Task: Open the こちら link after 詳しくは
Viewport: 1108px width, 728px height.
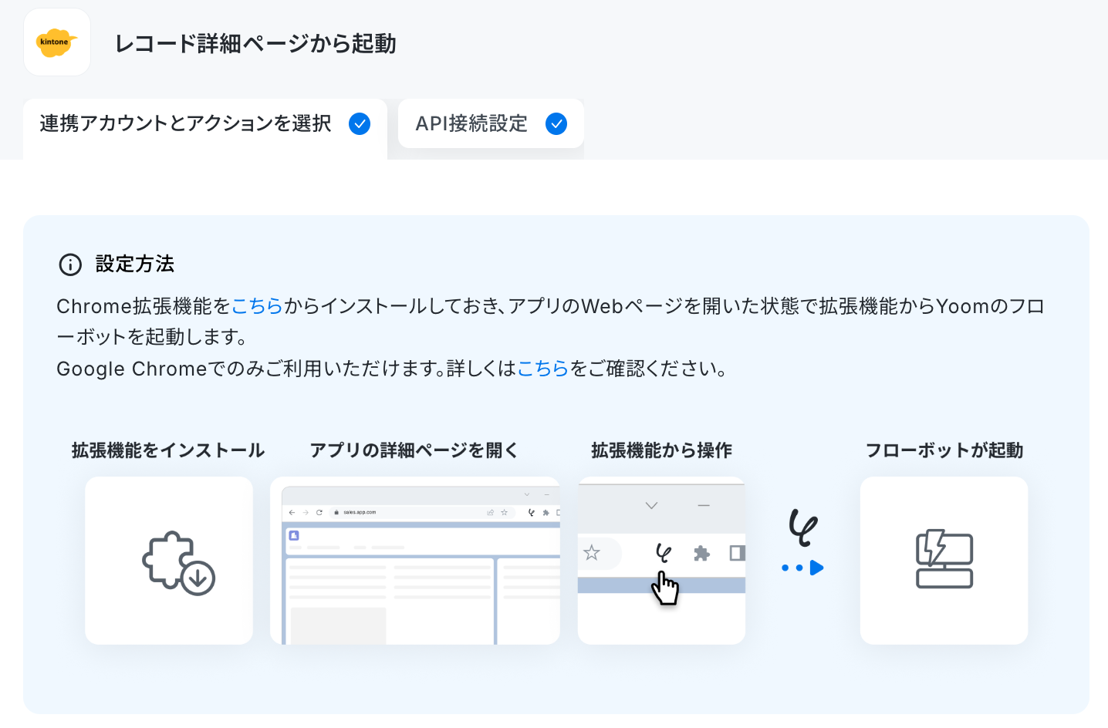Action: (x=542, y=369)
